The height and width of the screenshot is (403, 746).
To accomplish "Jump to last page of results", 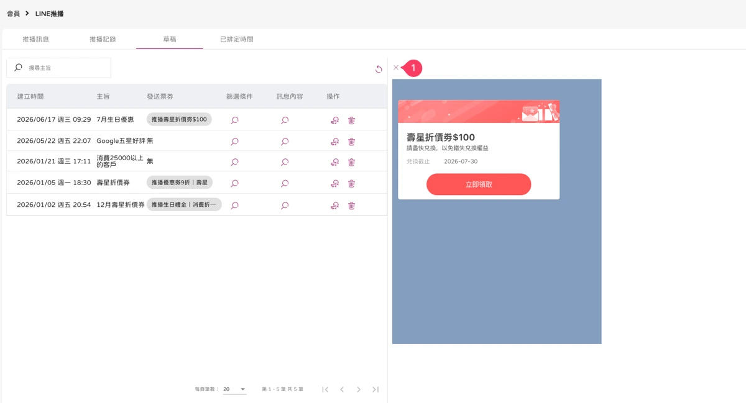I will [375, 389].
